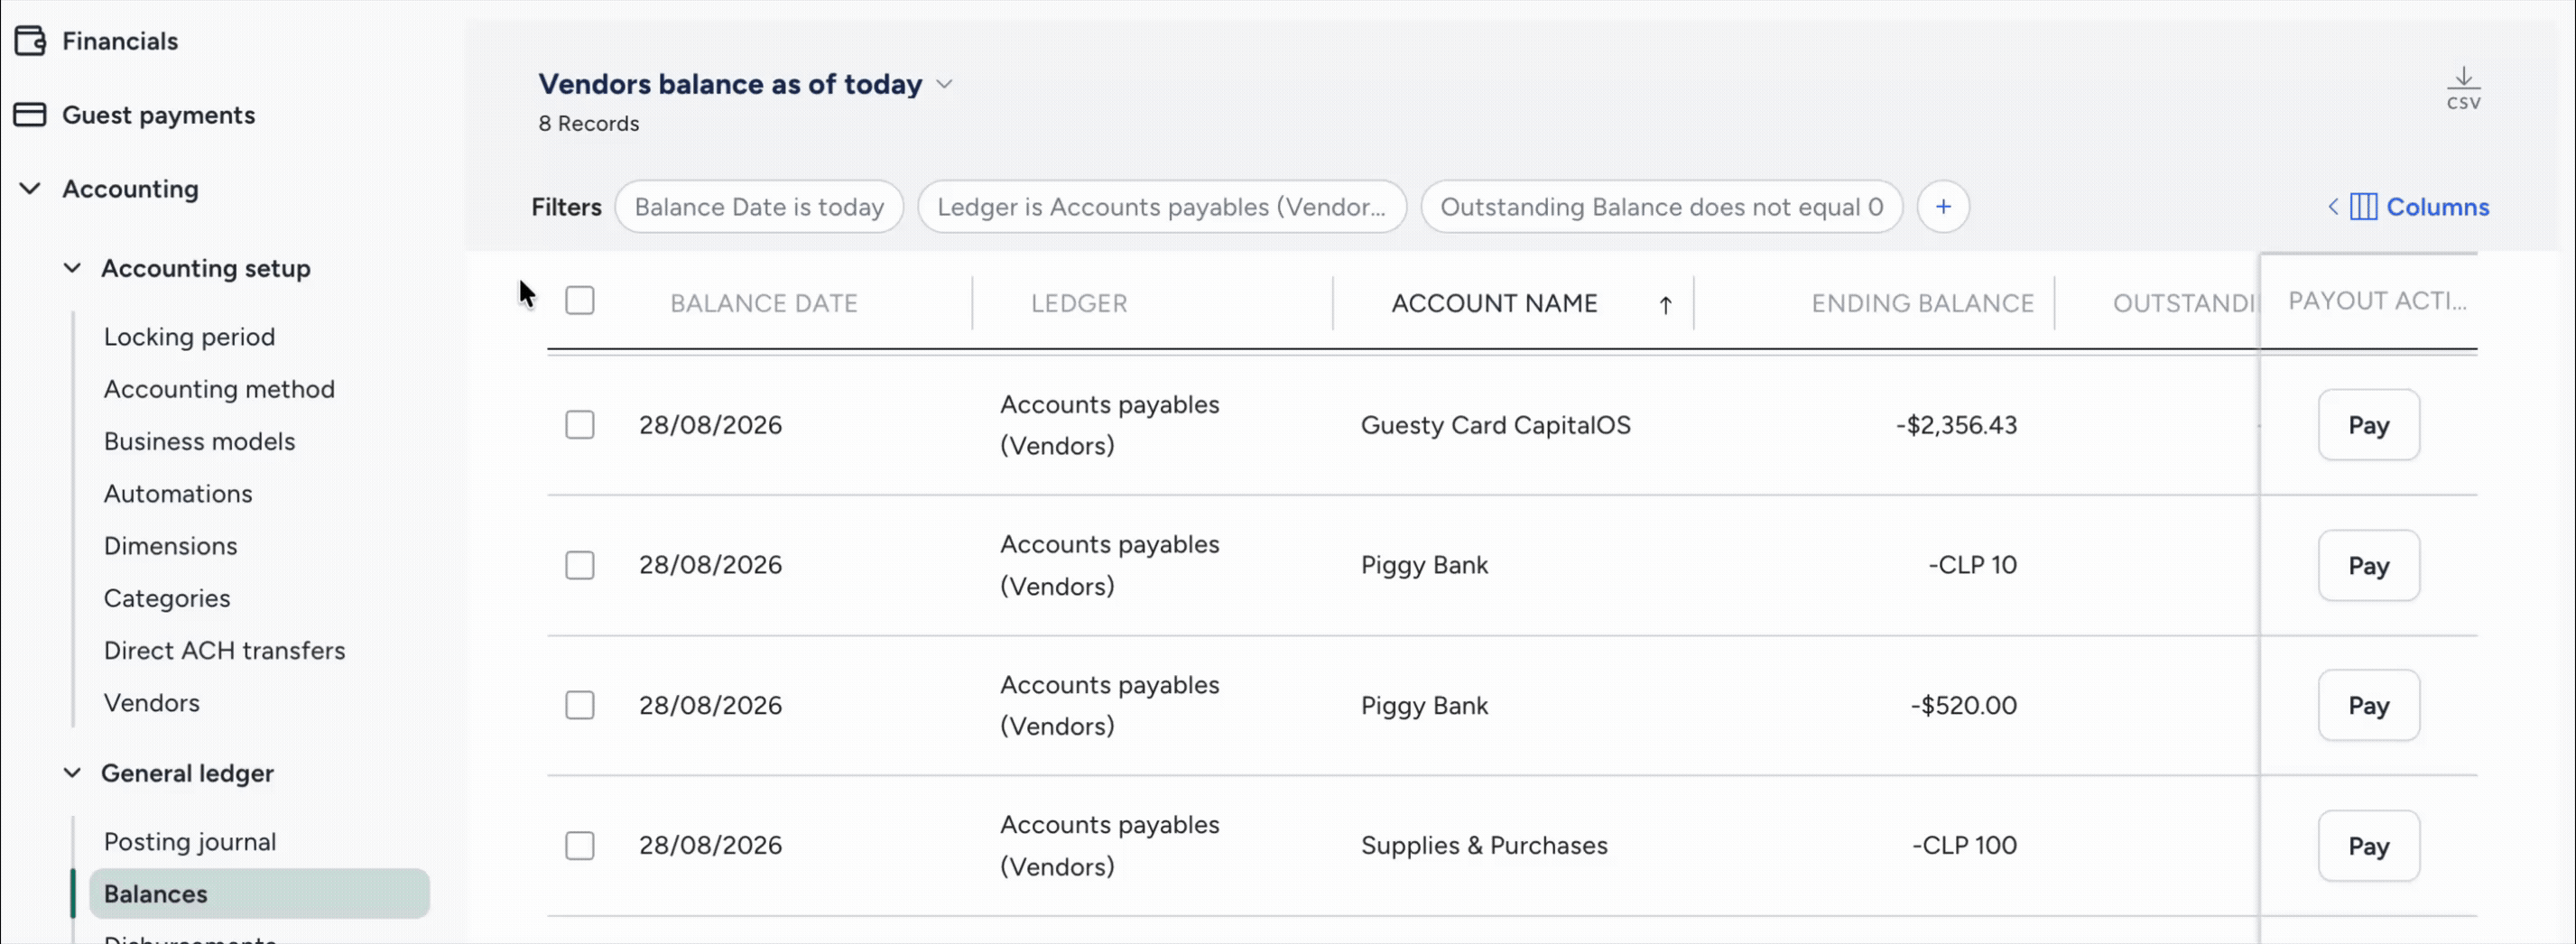Tick checkbox for Piggy Bank -$520.00 row
2576x944 pixels.
(580, 706)
